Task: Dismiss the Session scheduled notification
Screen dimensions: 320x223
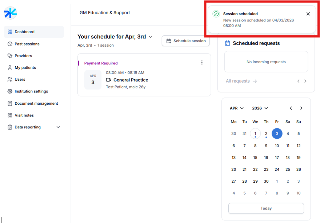Action: pos(308,14)
